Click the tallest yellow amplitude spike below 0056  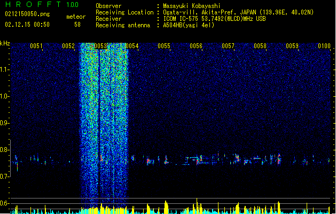pyautogui.click(x=197, y=205)
